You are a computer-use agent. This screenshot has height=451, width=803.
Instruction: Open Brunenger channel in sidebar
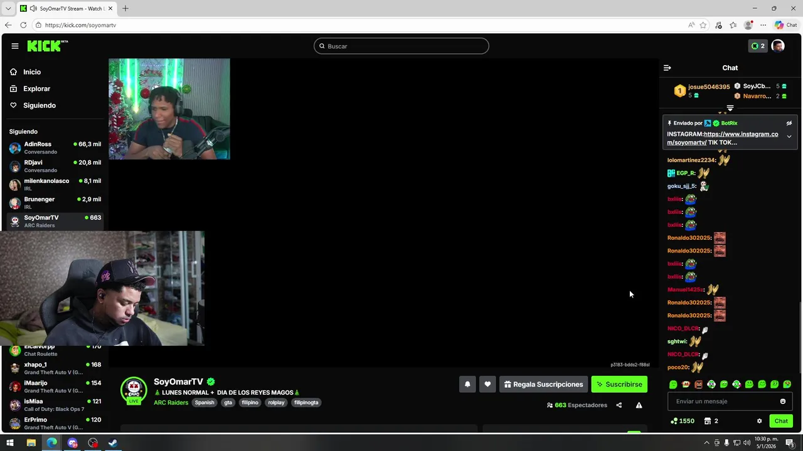54,202
